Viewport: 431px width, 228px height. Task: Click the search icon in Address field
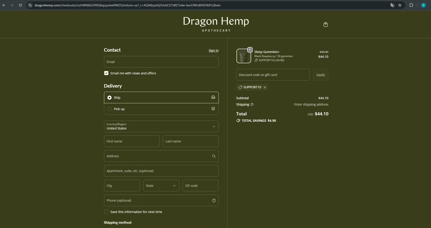[214, 156]
